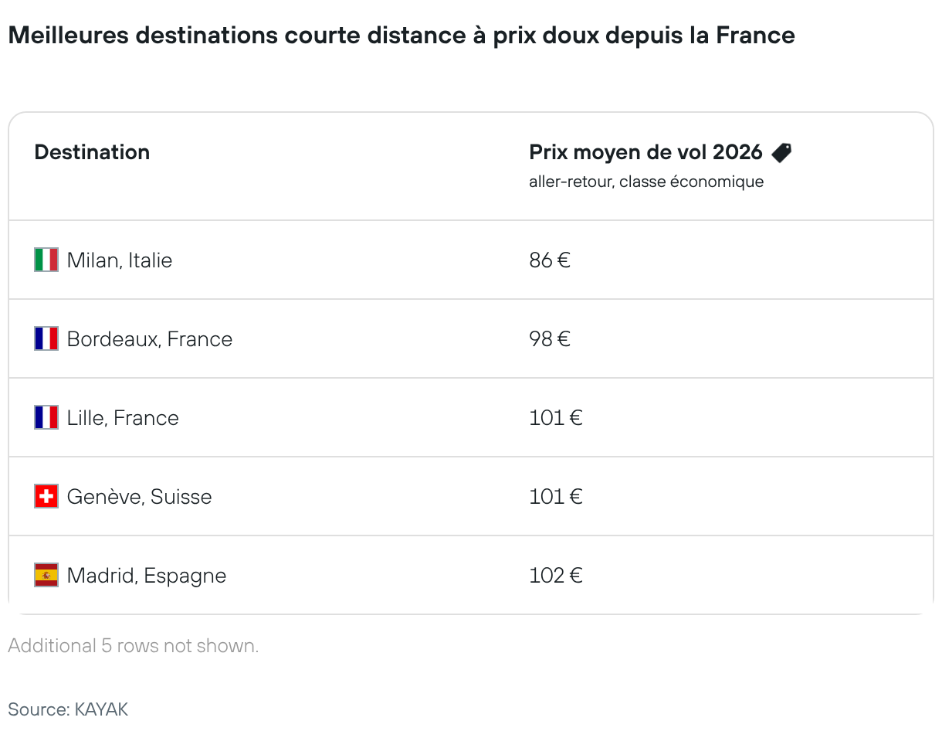Click the French flag next to Lille
This screenshot has width=942, height=731.
46,417
